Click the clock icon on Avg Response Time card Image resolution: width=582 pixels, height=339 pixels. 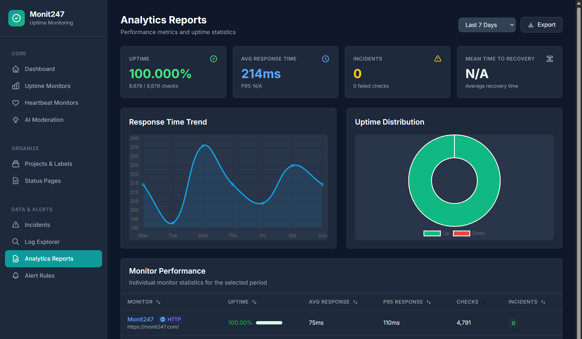tap(325, 59)
